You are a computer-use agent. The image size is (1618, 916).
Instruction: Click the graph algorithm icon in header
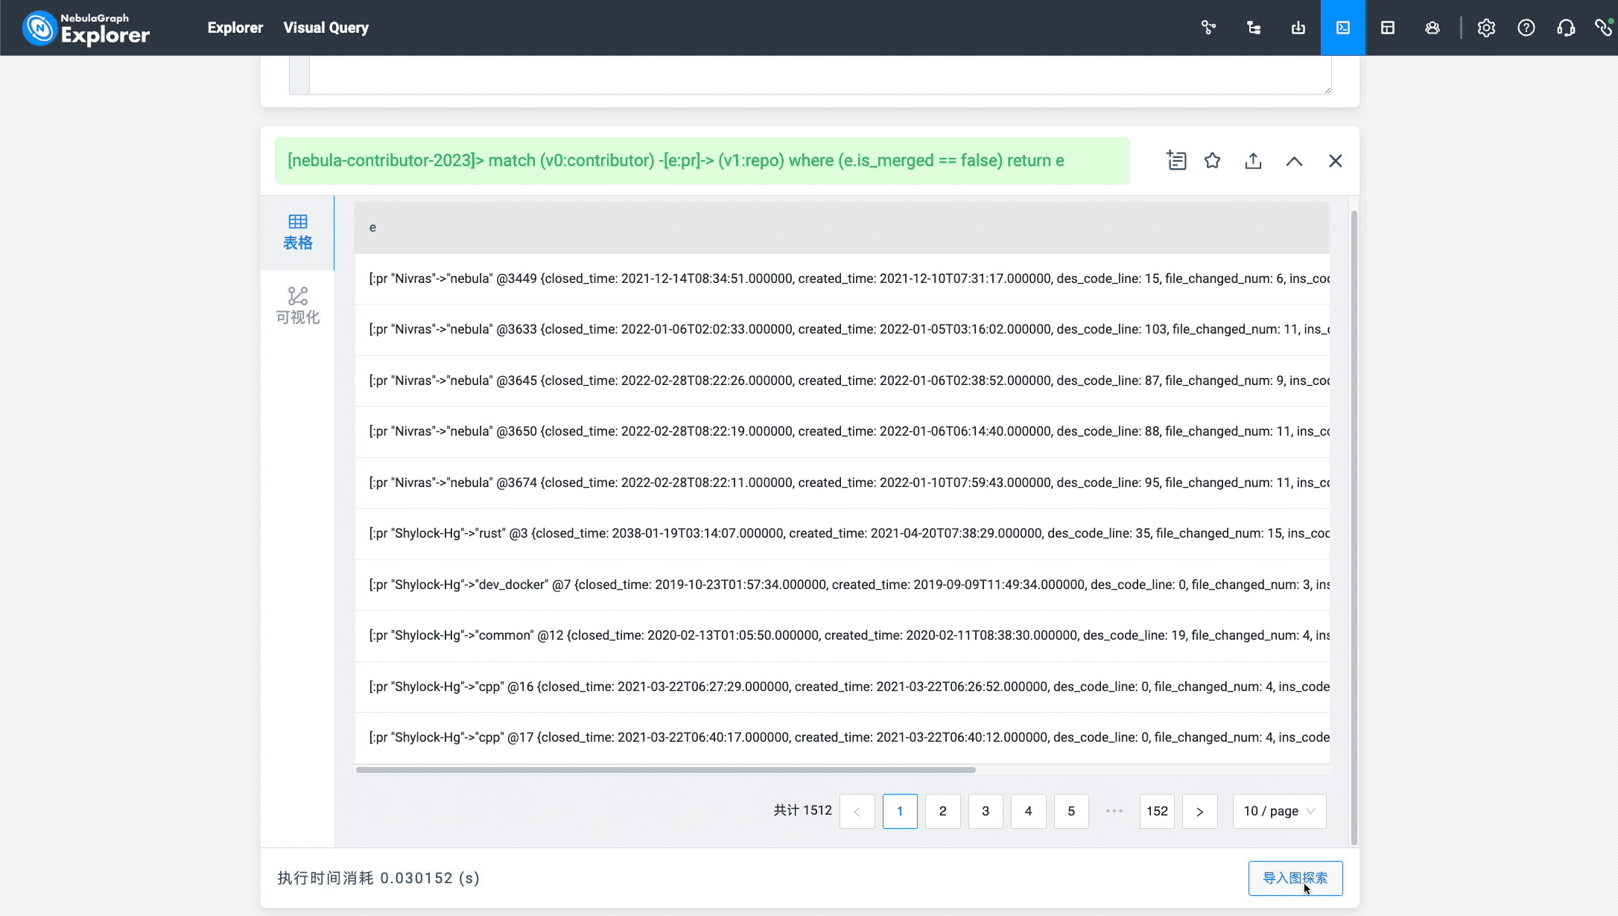[x=1208, y=28]
